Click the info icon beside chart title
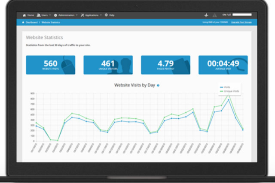This screenshot has width=275, height=183. (158, 85)
